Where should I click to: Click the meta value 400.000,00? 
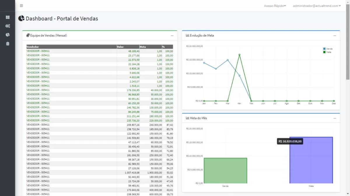coord(156,190)
